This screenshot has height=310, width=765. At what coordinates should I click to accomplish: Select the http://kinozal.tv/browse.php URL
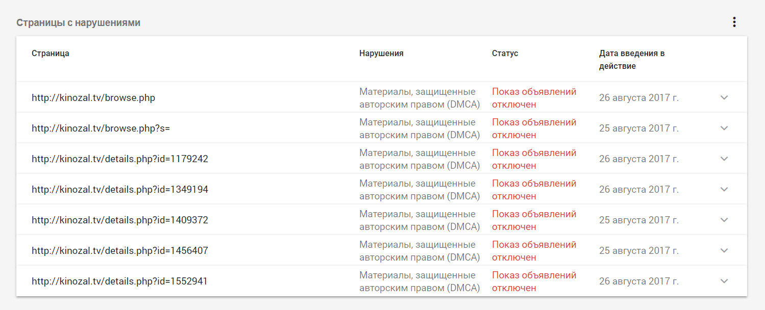click(93, 98)
